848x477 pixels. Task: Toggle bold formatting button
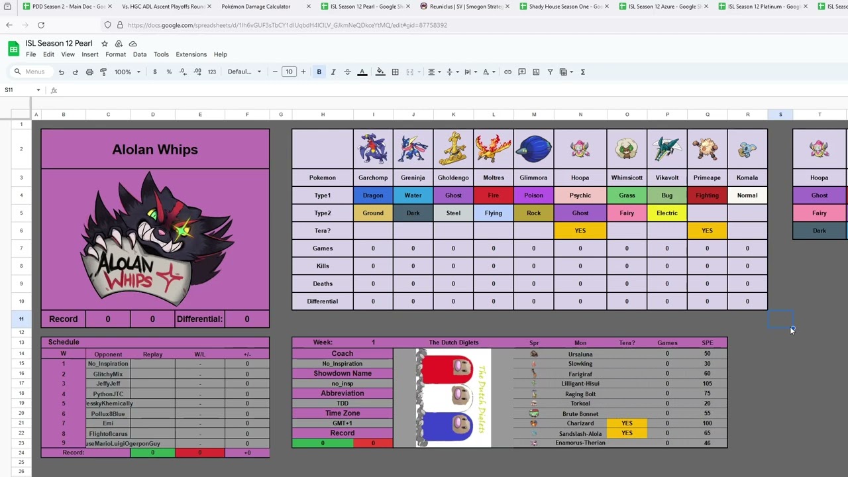pyautogui.click(x=319, y=72)
